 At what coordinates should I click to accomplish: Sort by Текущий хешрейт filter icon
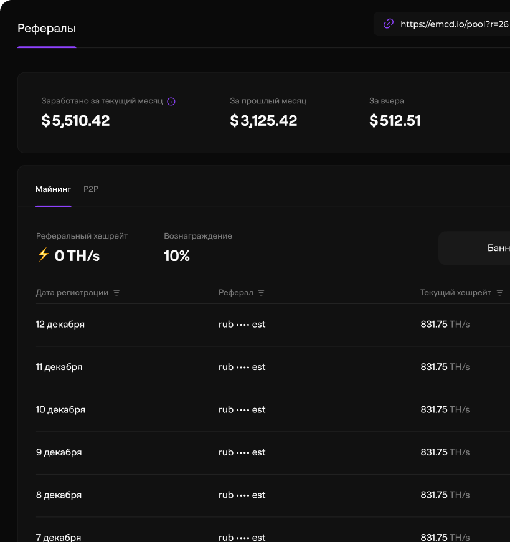tap(499, 293)
